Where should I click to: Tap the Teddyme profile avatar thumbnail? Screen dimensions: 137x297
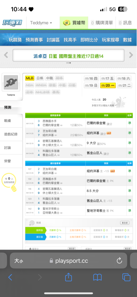point(11,83)
